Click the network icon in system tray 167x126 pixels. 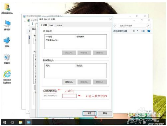click(136, 123)
